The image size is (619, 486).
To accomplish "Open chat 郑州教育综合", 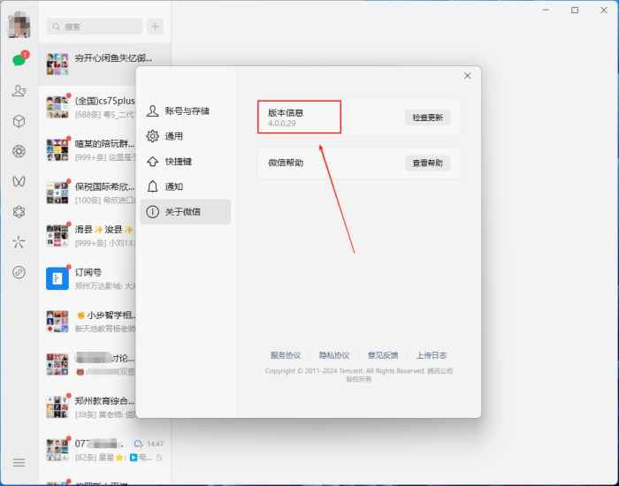I will point(88,407).
